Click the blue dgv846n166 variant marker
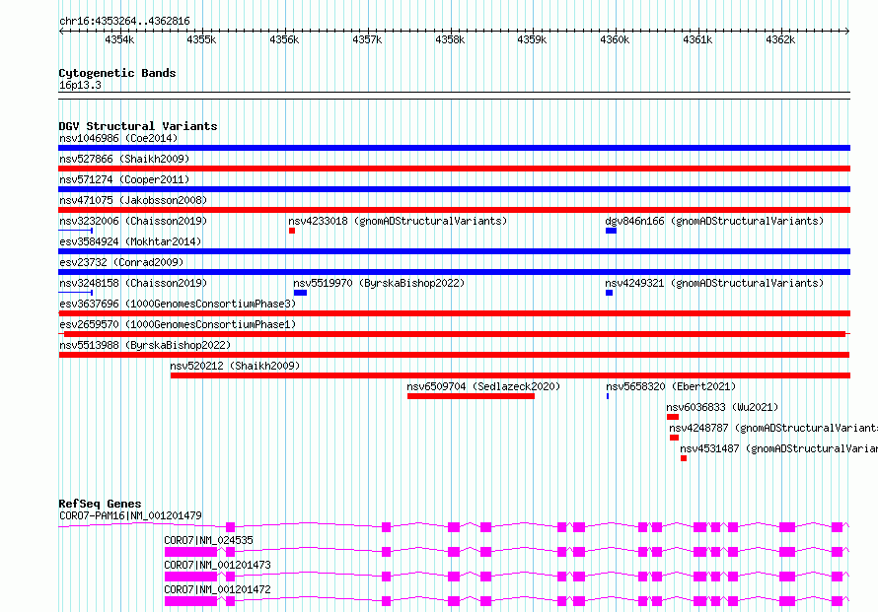The width and height of the screenshot is (878, 612). (x=611, y=231)
